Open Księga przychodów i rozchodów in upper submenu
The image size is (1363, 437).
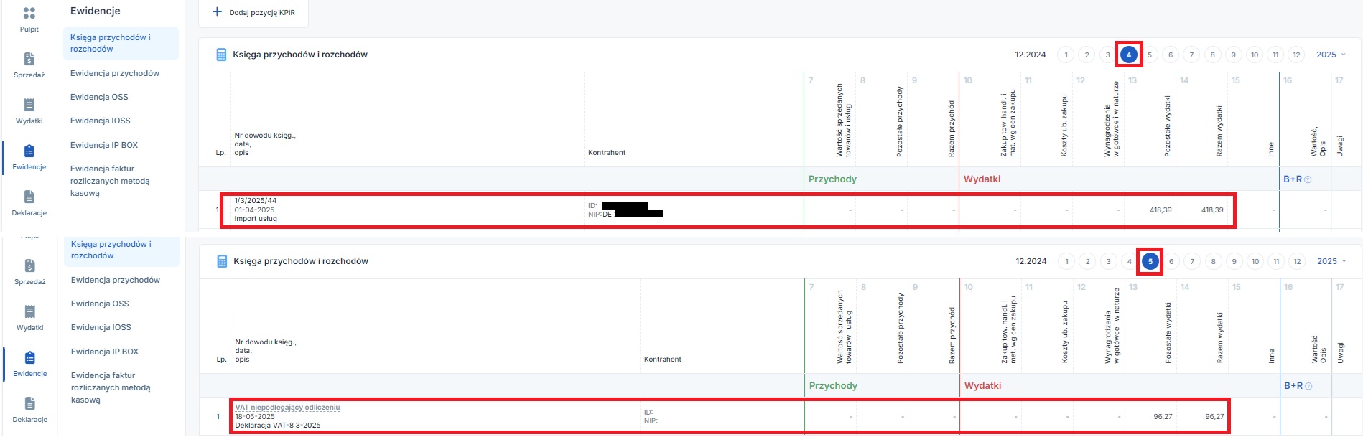point(121,43)
